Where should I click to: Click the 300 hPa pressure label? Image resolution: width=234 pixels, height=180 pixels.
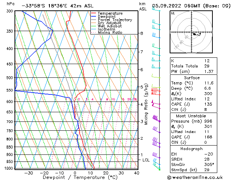pyautogui.click(x=10, y=11)
